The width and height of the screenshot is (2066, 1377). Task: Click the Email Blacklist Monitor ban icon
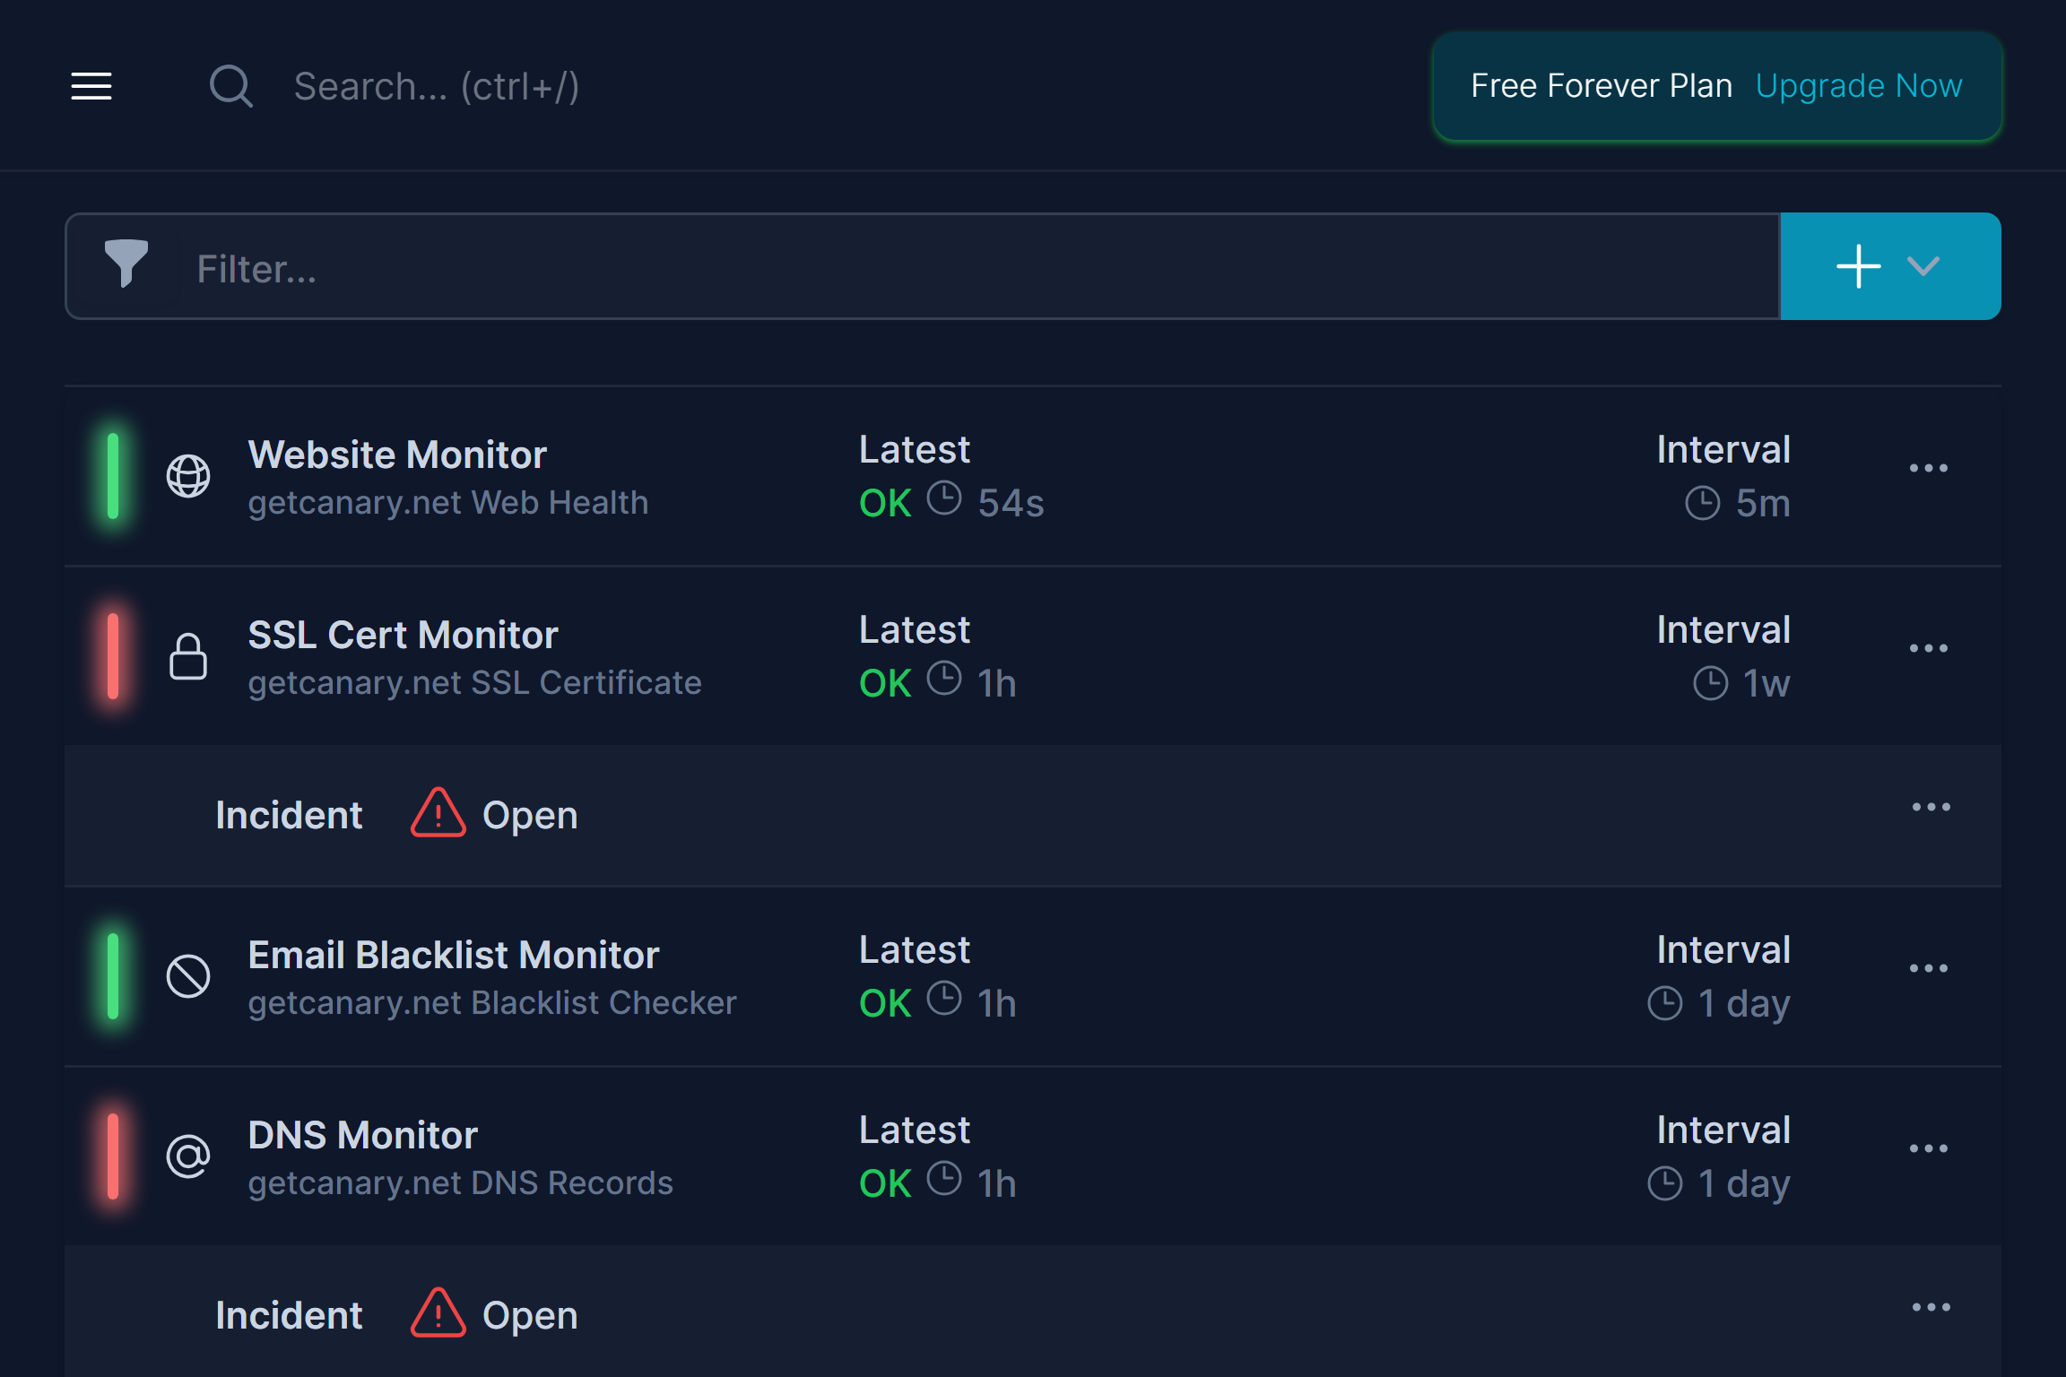point(188,976)
